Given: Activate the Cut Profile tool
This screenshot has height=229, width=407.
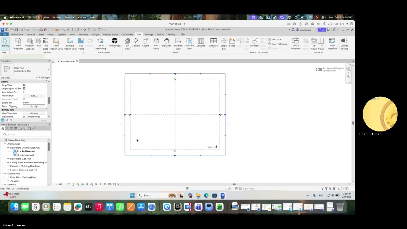Looking at the screenshot, I should tap(81, 44).
